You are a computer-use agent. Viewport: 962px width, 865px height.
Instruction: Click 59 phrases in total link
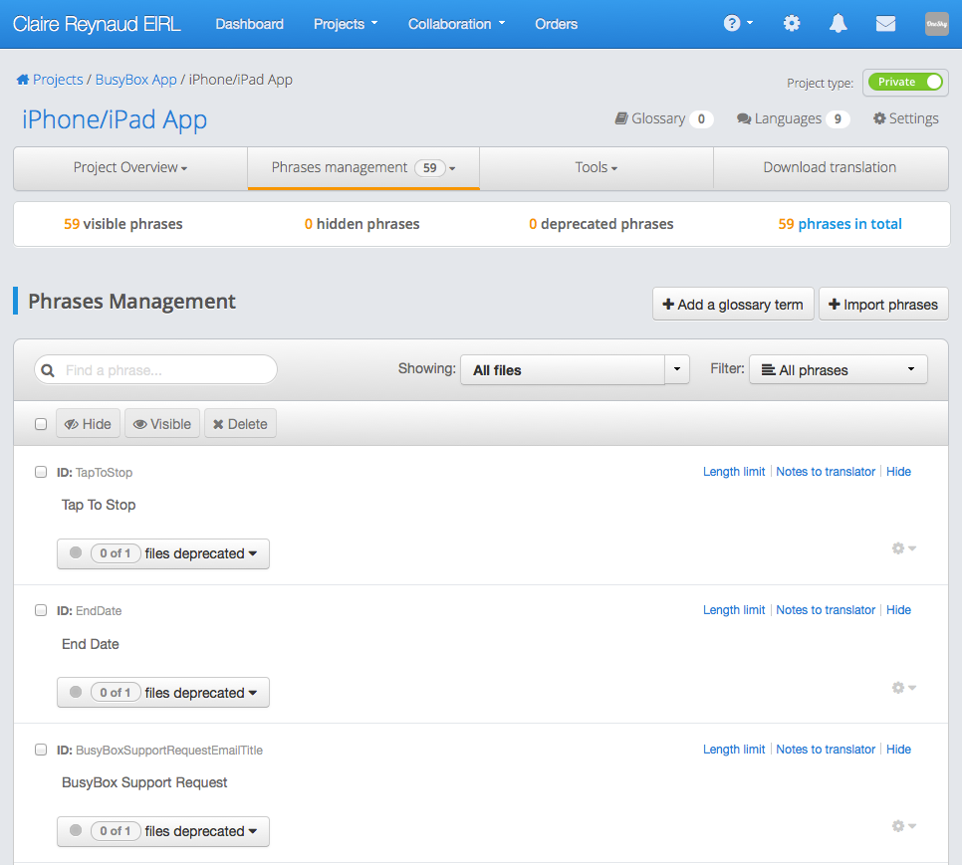pyautogui.click(x=840, y=224)
